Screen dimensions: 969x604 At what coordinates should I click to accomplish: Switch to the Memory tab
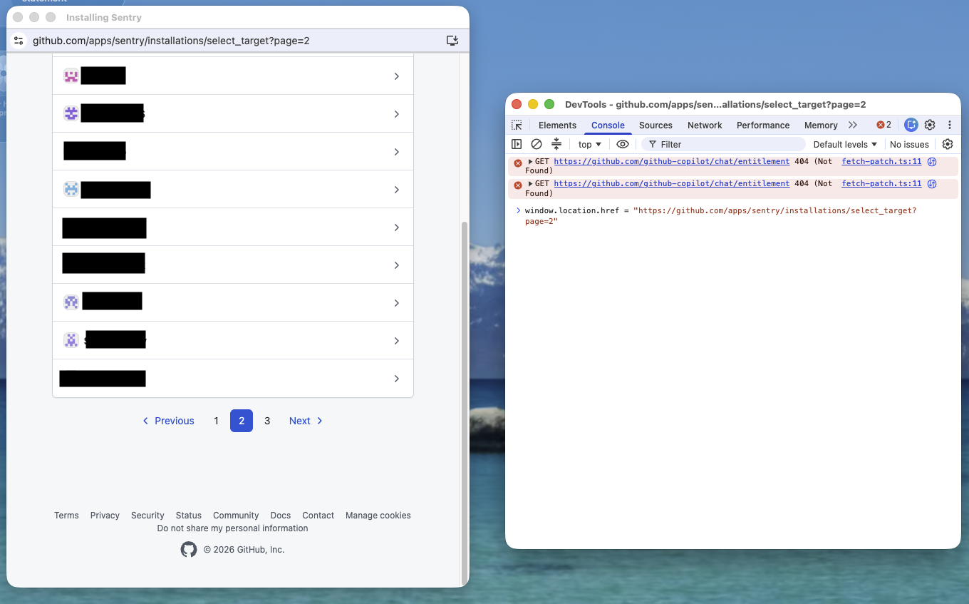tap(821, 125)
